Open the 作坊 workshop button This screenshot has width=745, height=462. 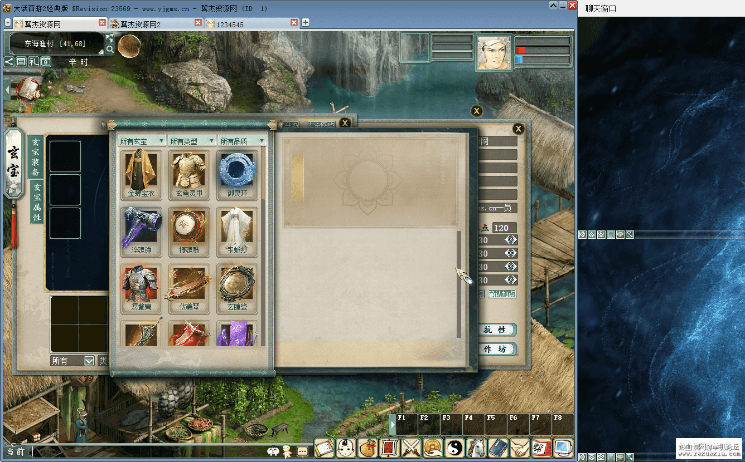pyautogui.click(x=497, y=349)
